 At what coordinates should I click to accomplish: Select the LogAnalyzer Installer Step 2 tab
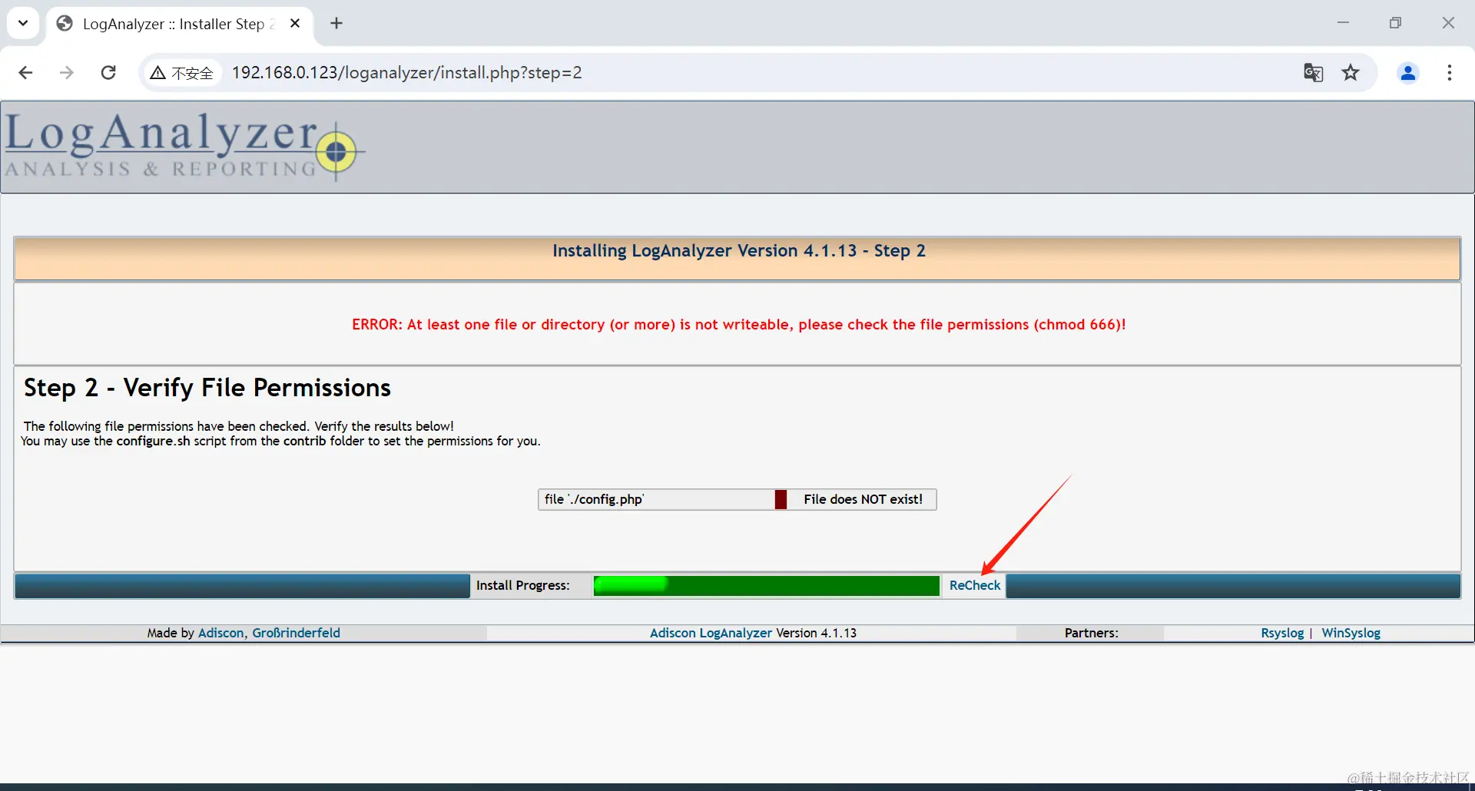tap(179, 24)
